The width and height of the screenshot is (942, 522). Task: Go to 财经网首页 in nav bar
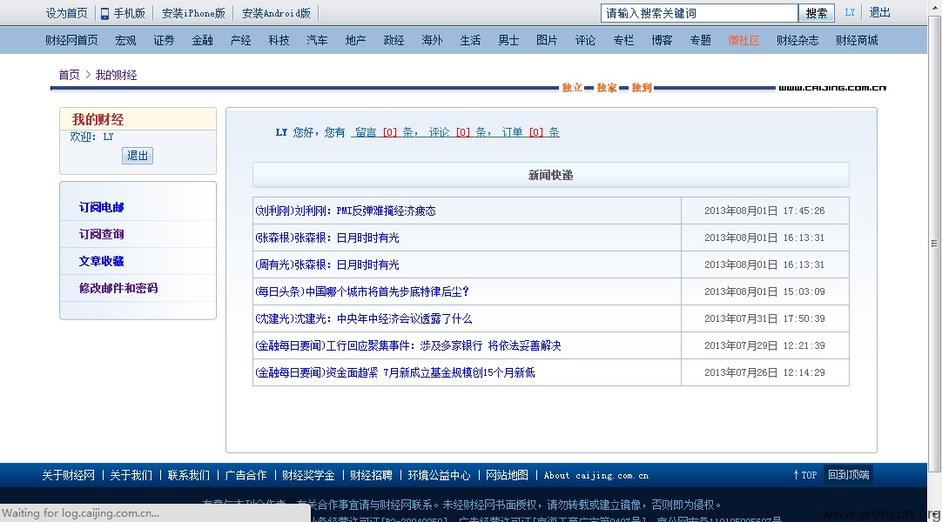pyautogui.click(x=71, y=40)
